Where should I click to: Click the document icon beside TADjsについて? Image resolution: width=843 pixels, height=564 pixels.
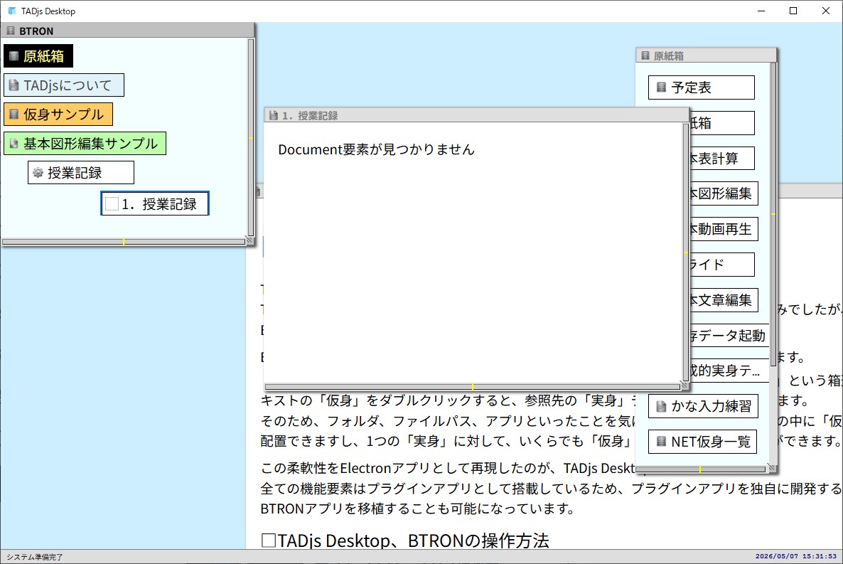14,85
